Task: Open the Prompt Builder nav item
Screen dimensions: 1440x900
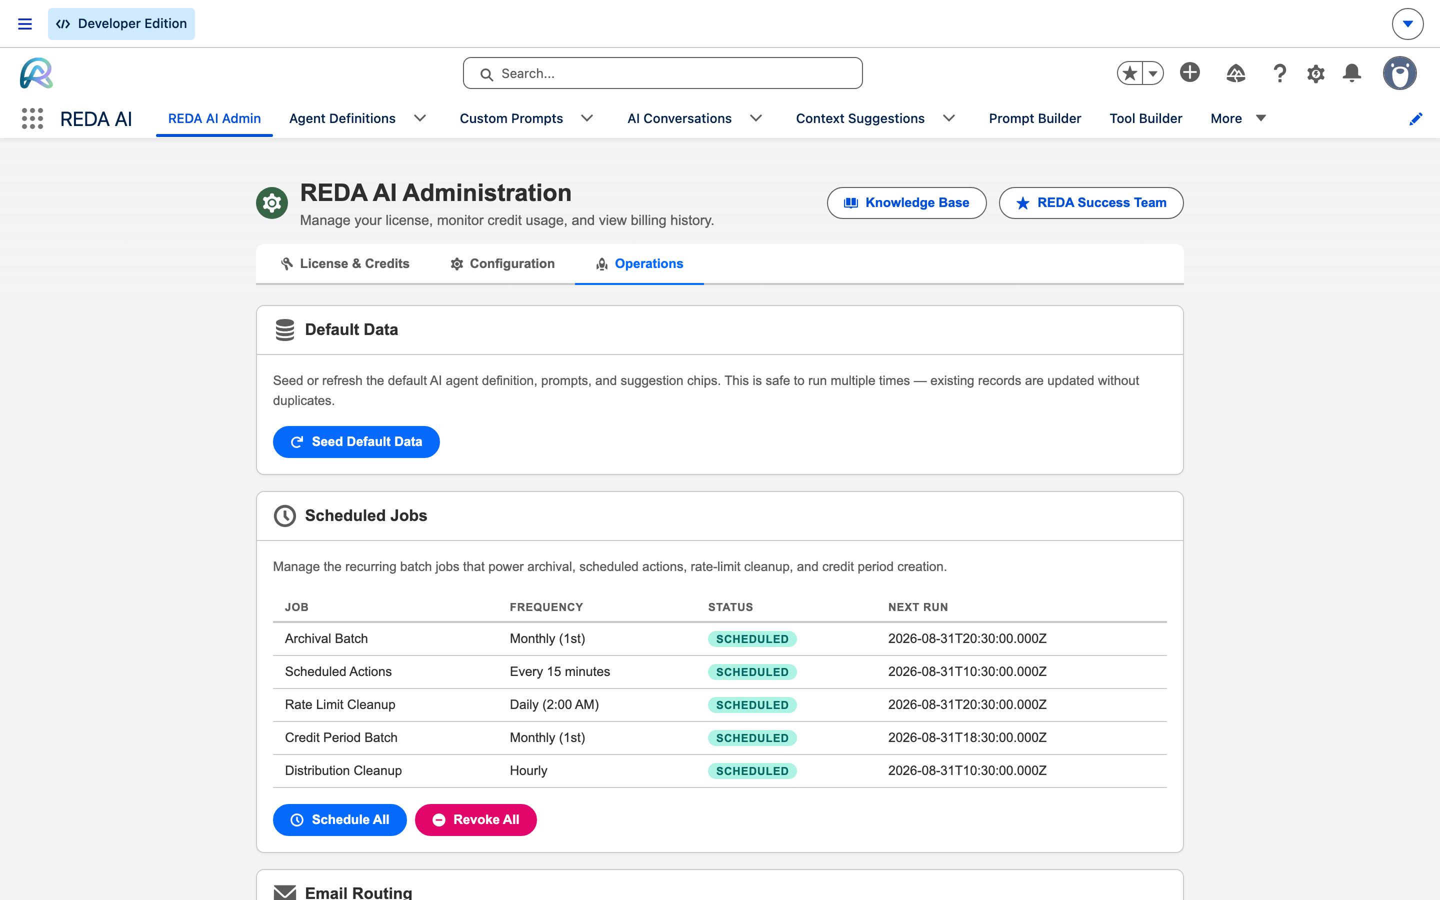Action: [x=1035, y=118]
